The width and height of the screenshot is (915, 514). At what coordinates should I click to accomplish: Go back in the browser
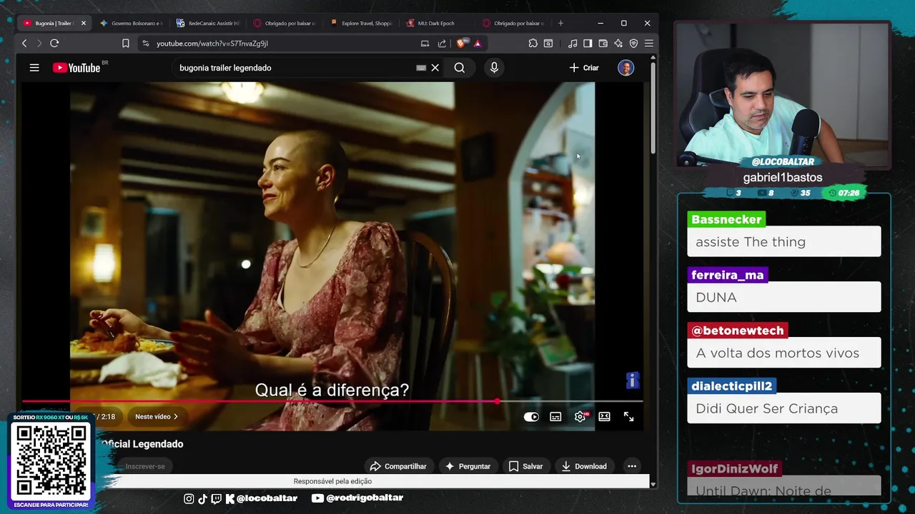tap(24, 44)
